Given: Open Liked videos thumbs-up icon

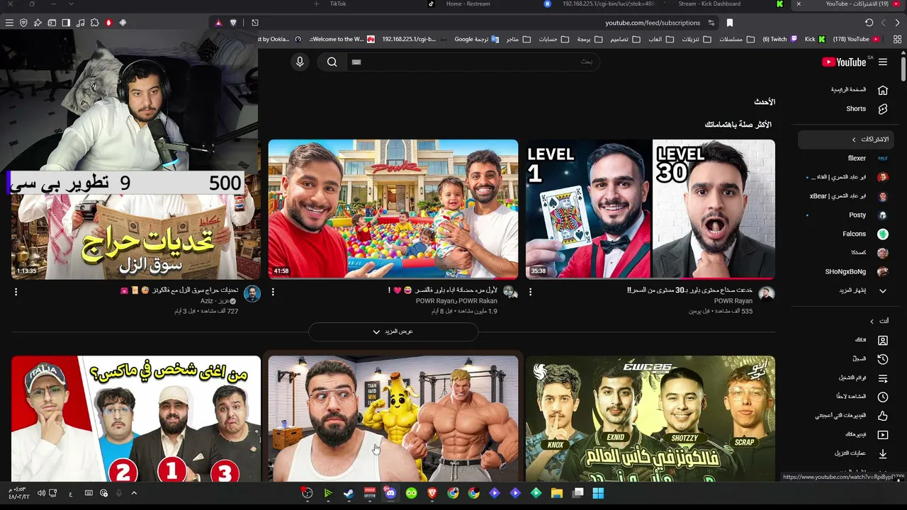Looking at the screenshot, I should [883, 416].
